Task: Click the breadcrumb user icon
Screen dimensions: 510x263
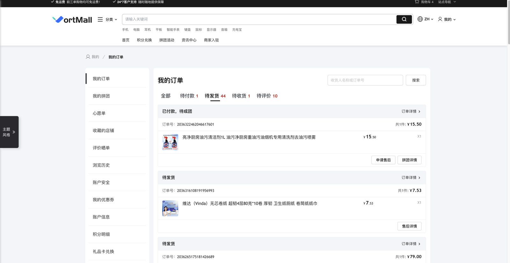Action: pyautogui.click(x=88, y=57)
